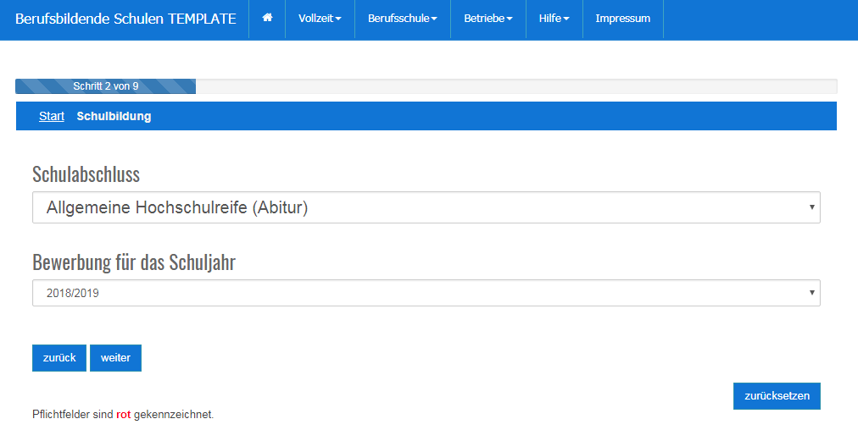The image size is (858, 430).
Task: Reset the form with zurücksetzen
Action: pos(777,396)
